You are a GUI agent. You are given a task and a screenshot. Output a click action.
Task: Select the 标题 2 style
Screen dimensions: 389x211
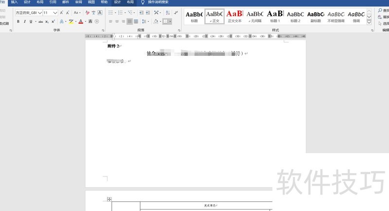pos(296,17)
